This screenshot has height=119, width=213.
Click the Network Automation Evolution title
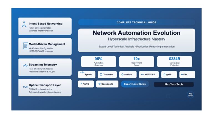coord(136,33)
